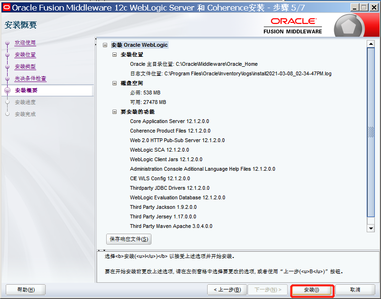Select Third Party Jersey 1.17.0.0.0 row
This screenshot has width=381, height=299.
pos(163,217)
